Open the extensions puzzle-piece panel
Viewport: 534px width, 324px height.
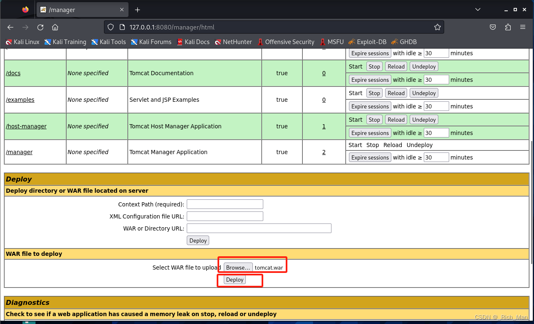point(507,27)
